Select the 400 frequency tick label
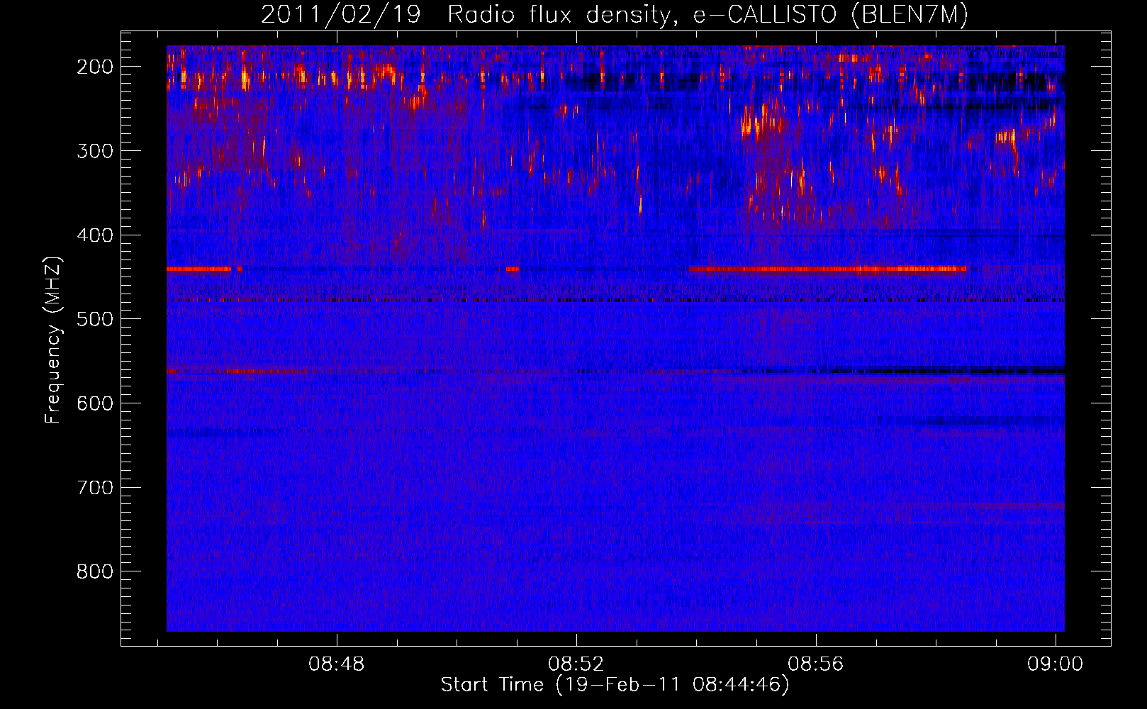The image size is (1147, 709). click(94, 235)
